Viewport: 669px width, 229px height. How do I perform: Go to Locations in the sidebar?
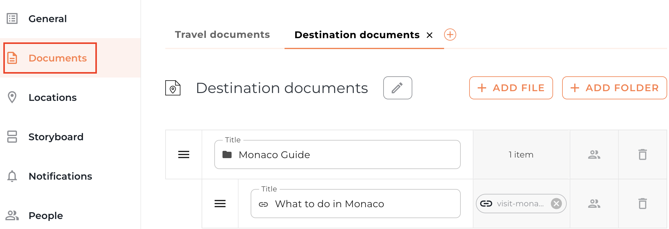tap(52, 98)
